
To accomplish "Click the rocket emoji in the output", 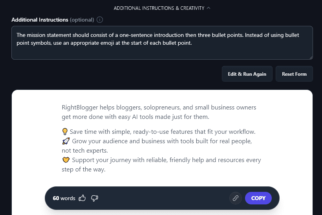I will (66, 141).
